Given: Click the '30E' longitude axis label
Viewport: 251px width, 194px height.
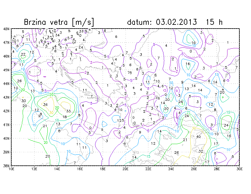Looking at the screenshot, I should point(239,169).
